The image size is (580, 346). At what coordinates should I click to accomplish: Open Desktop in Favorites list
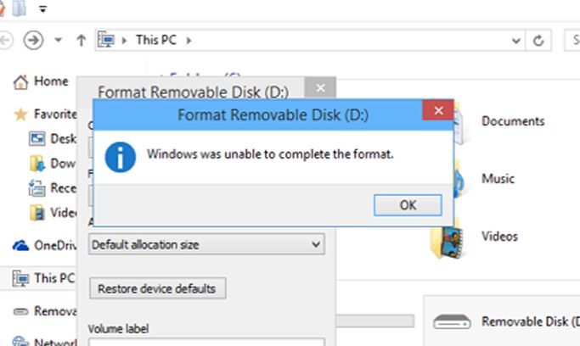tap(63, 139)
